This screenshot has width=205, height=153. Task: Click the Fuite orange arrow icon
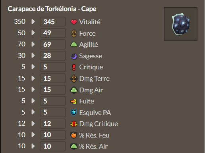(x=73, y=101)
